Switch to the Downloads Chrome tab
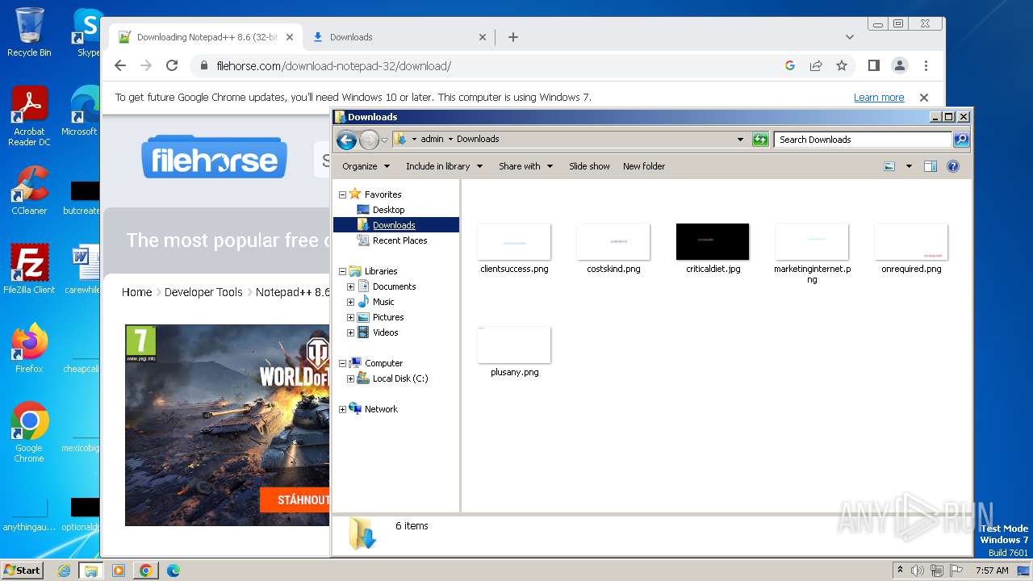Image resolution: width=1033 pixels, height=581 pixels. (400, 37)
